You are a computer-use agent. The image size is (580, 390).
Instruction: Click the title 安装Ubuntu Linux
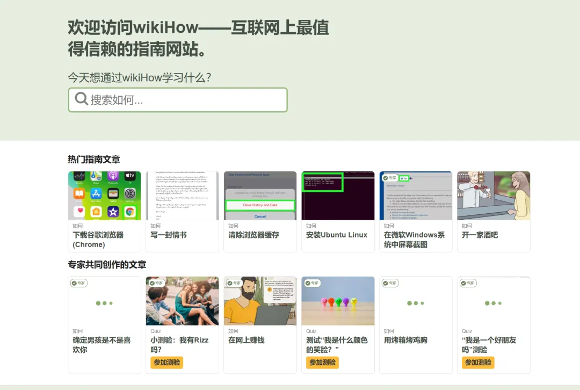click(x=337, y=235)
